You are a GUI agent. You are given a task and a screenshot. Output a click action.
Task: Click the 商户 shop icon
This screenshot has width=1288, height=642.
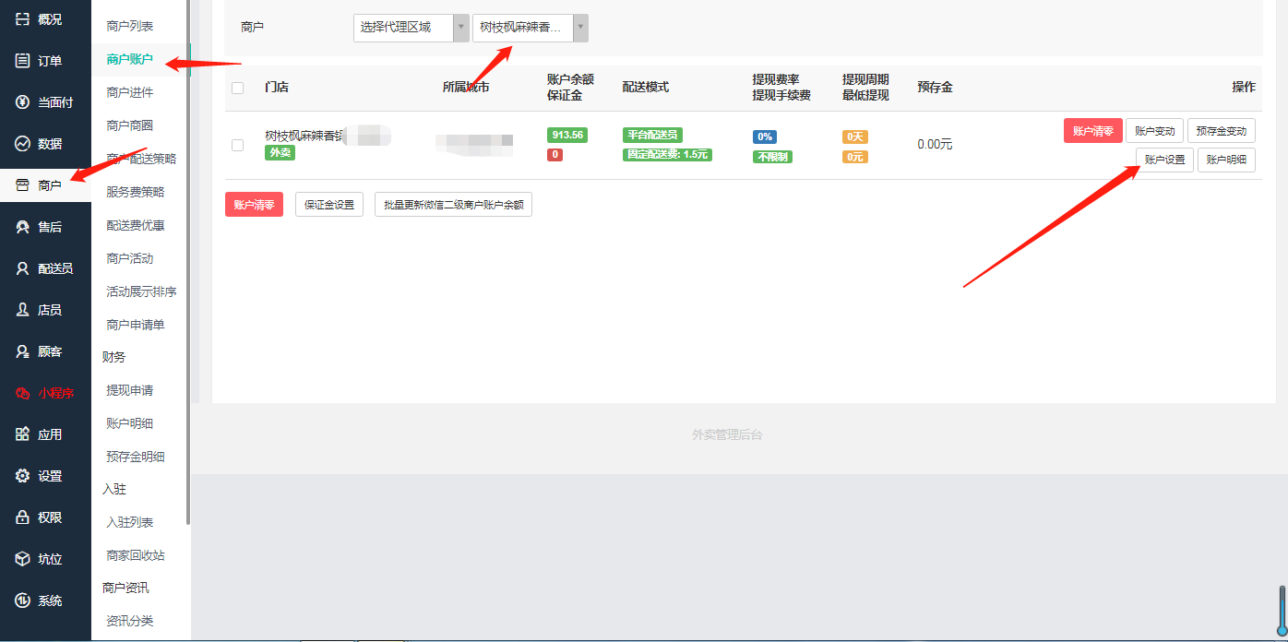coord(23,185)
